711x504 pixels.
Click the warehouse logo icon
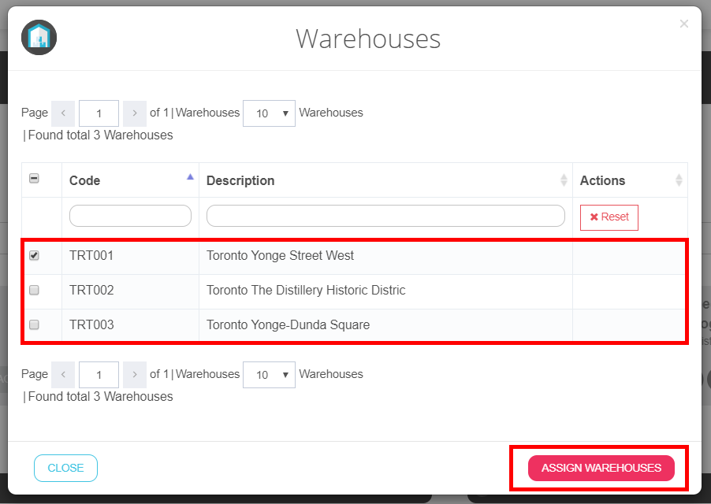(x=39, y=37)
